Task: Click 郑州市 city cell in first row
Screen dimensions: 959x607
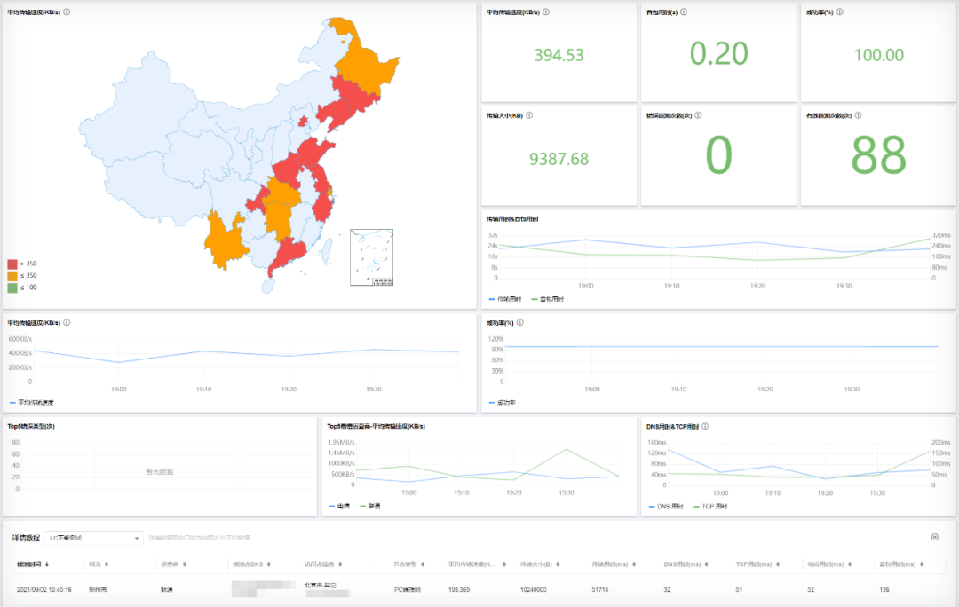Action: pos(97,588)
